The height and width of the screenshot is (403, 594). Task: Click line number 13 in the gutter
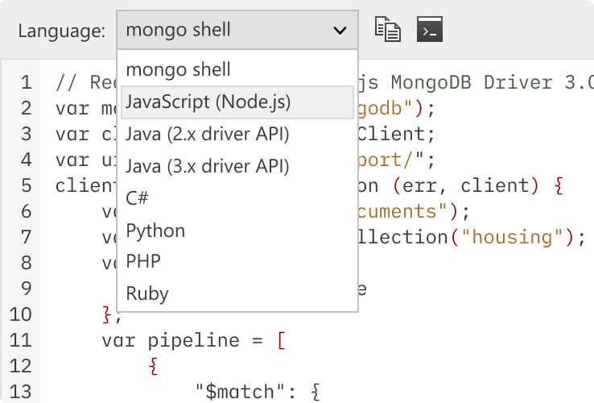click(x=20, y=392)
